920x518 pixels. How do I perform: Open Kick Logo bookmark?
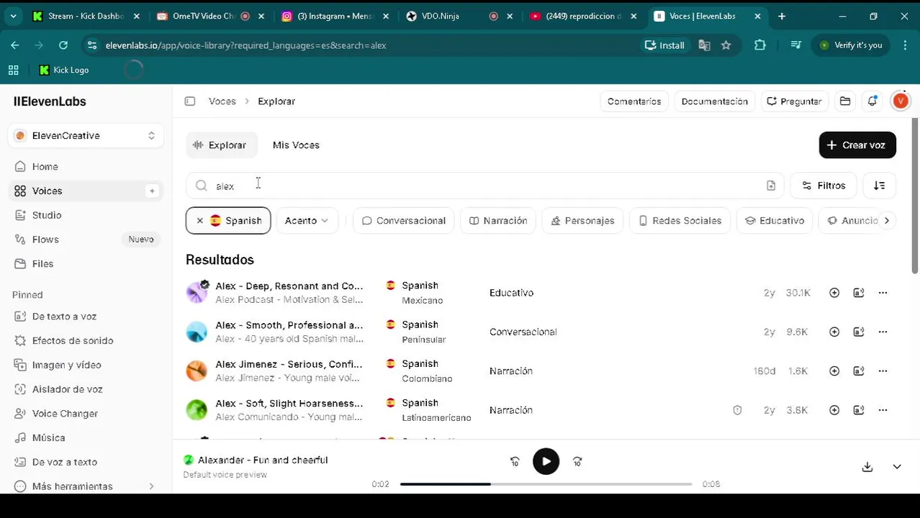[64, 70]
